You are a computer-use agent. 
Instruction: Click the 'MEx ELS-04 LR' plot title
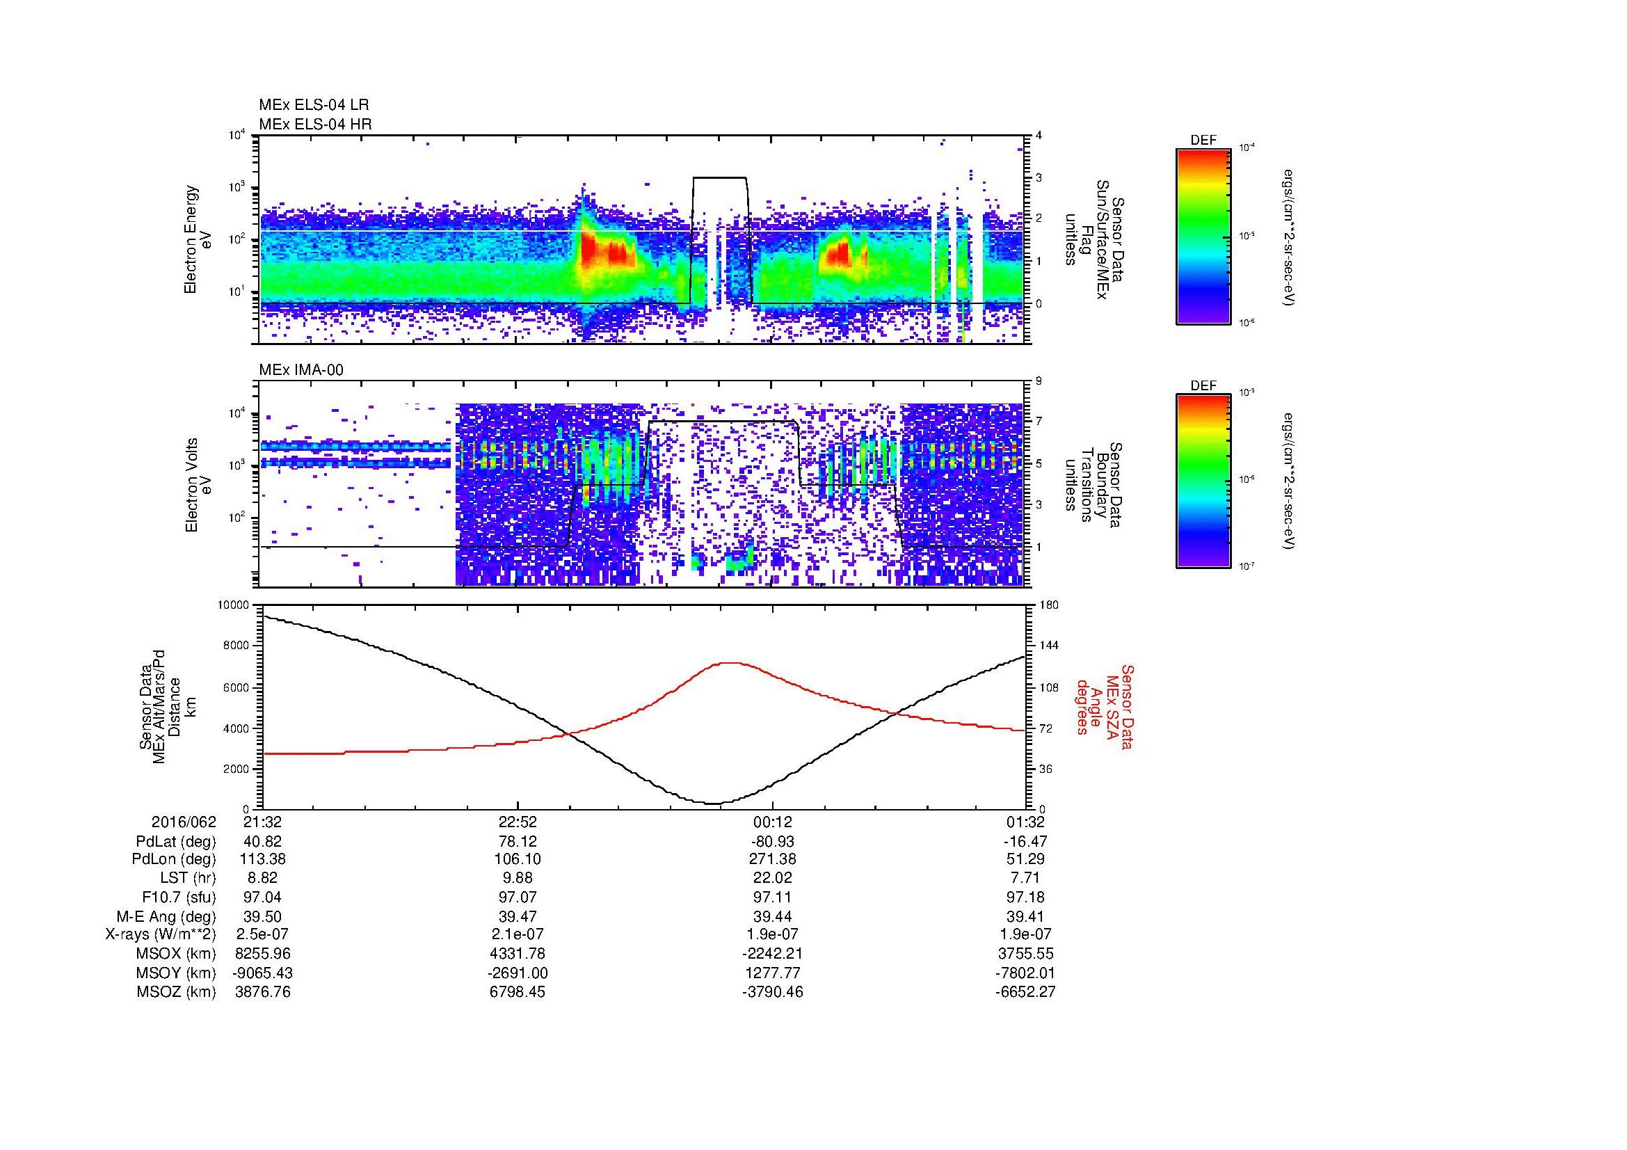314,105
